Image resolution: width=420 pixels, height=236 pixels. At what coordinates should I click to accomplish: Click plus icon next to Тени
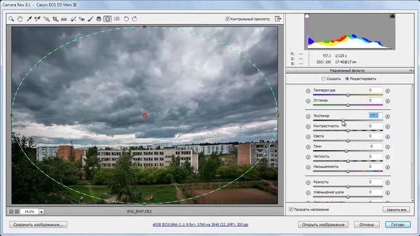[x=387, y=147]
